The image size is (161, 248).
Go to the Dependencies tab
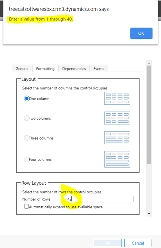click(x=74, y=69)
